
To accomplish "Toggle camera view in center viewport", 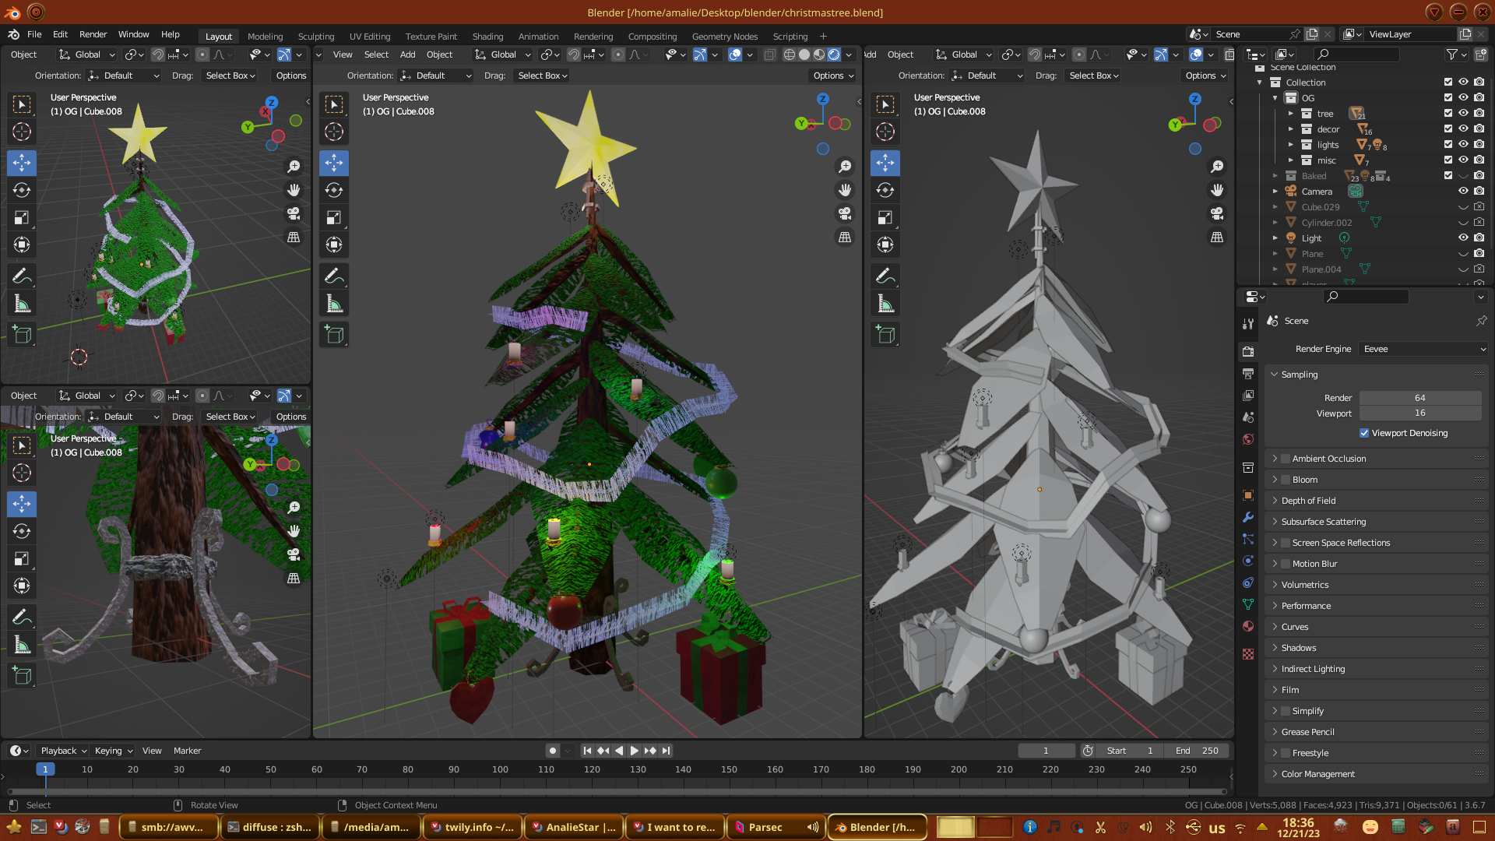I will 845,213.
